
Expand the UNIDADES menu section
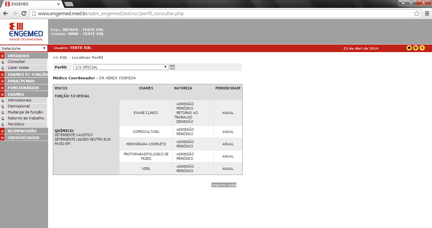pyautogui.click(x=18, y=56)
